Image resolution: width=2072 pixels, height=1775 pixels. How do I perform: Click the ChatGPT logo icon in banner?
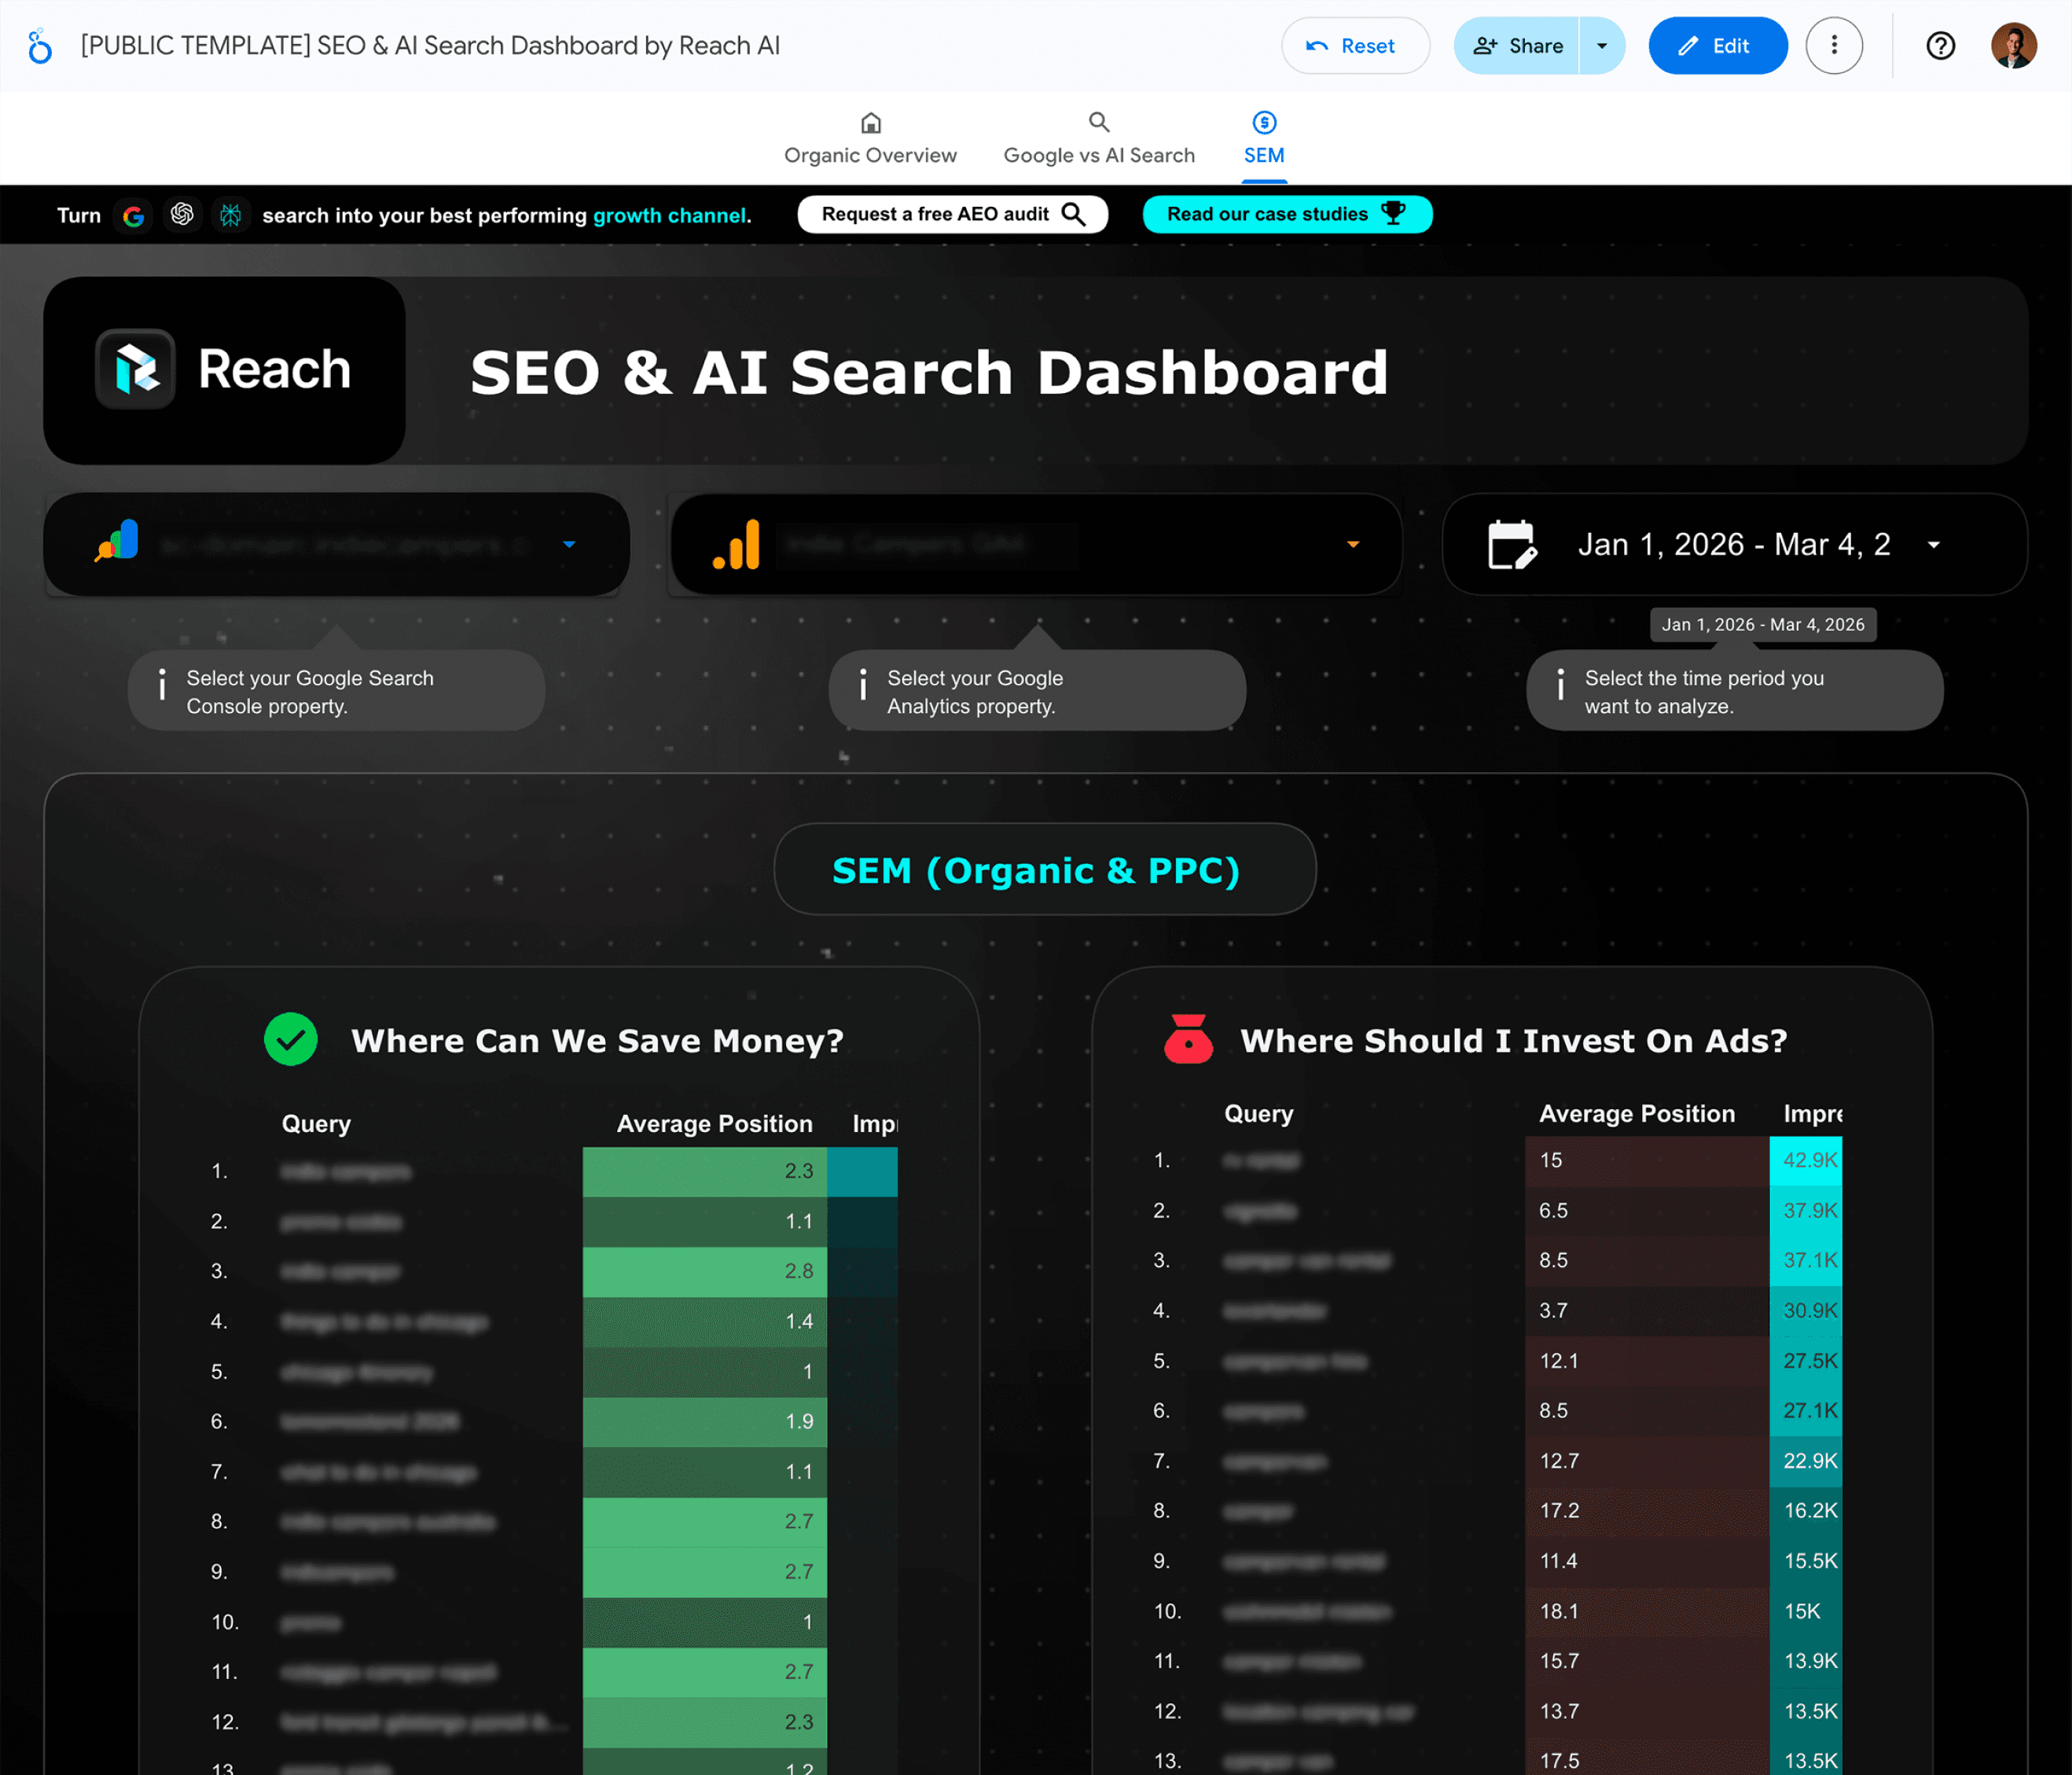[182, 215]
